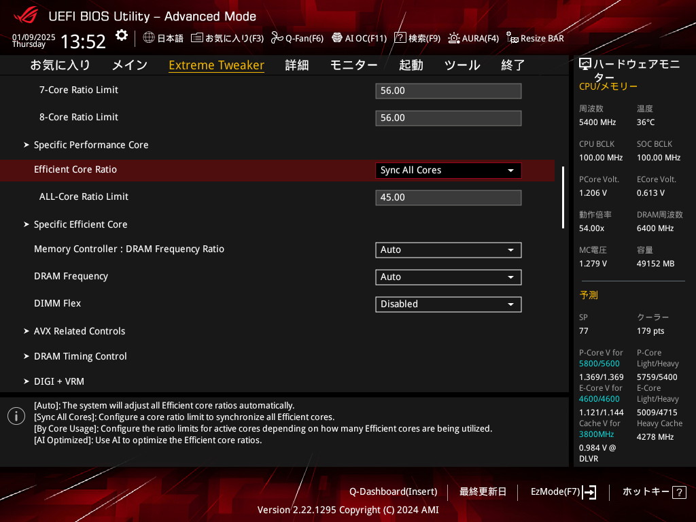Open Q-Fan (F6) fan control
This screenshot has height=522, width=696.
pos(277,38)
